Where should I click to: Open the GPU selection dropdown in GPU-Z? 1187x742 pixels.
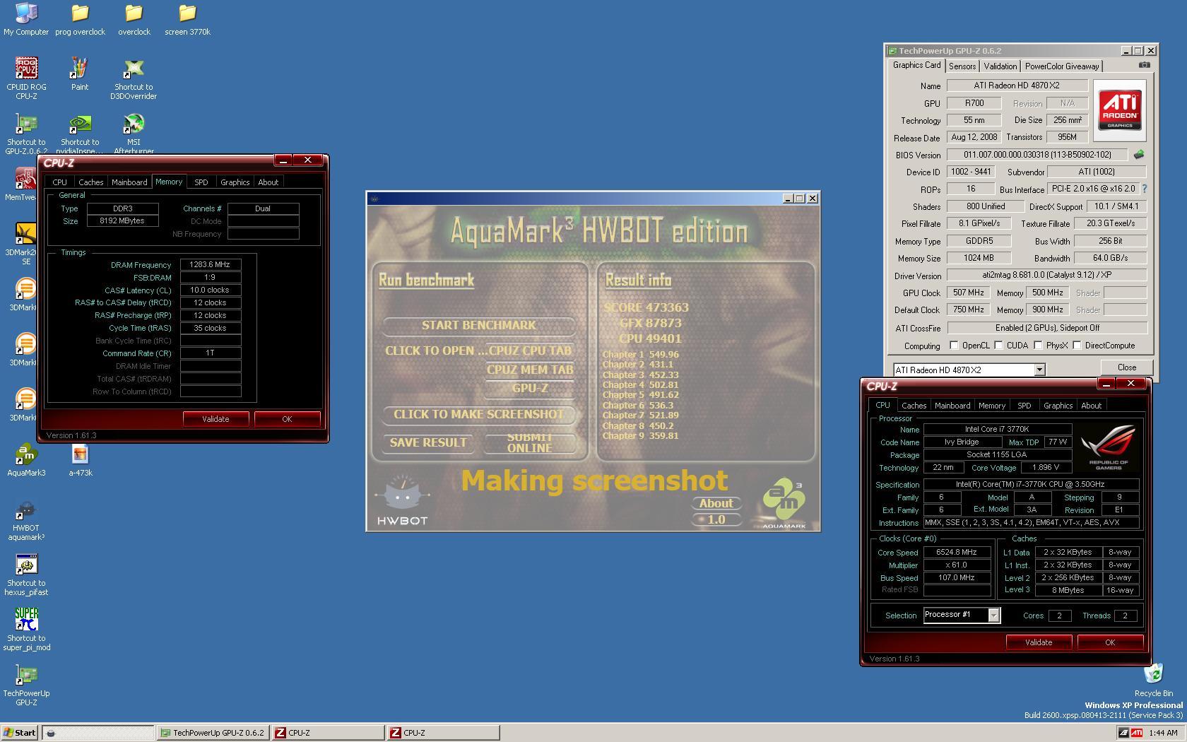pyautogui.click(x=1039, y=370)
